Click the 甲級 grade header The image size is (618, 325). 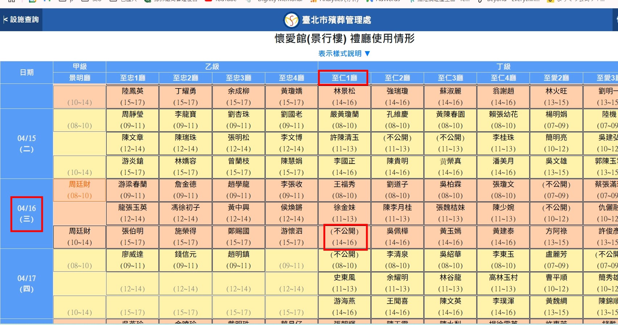[x=80, y=67]
